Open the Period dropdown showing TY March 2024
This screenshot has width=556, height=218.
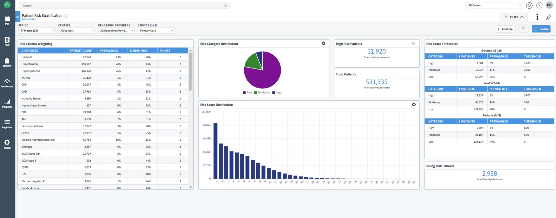point(36,31)
